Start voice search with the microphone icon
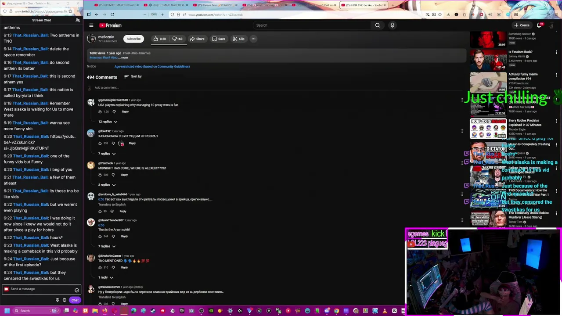Image resolution: width=562 pixels, height=316 pixels. 392,25
